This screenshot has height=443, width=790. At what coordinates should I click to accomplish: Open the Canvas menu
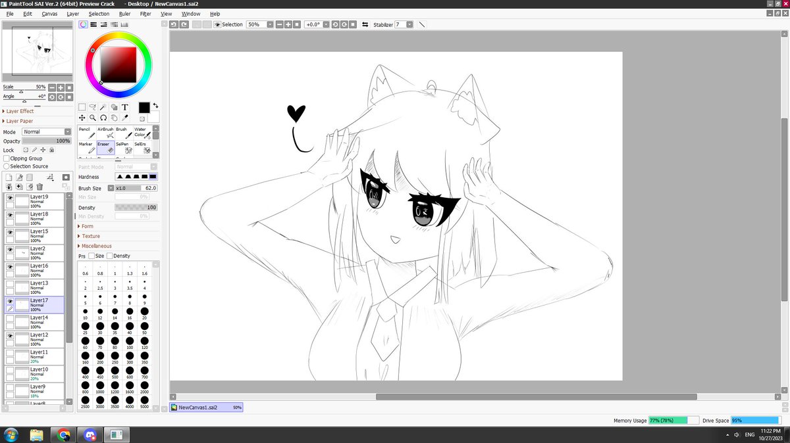click(49, 13)
